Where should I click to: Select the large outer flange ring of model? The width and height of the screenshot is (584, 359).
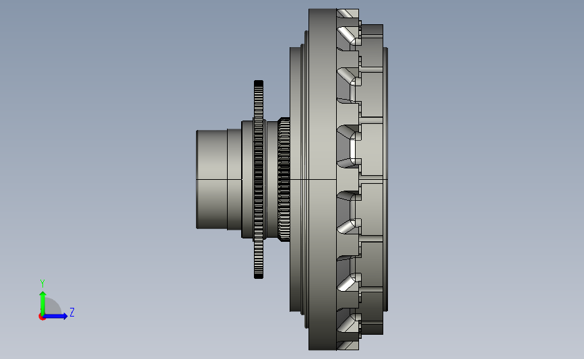click(323, 179)
